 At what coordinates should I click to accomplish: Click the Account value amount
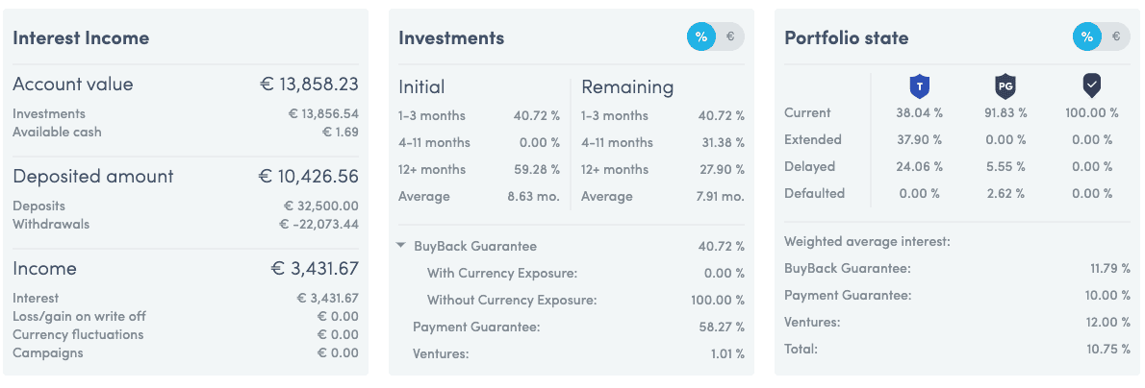[x=310, y=84]
